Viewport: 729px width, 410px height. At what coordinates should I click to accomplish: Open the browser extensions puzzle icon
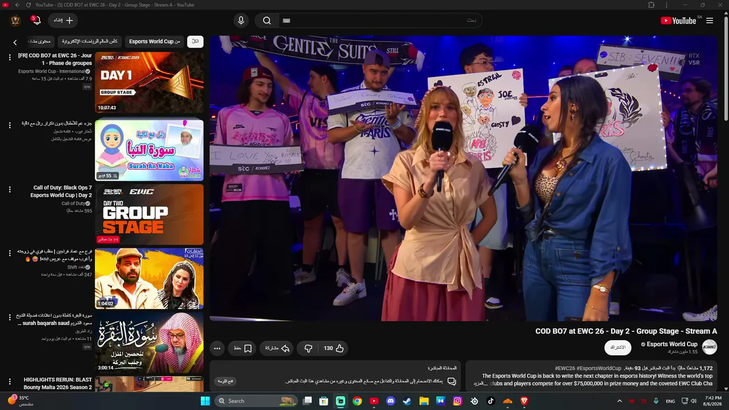(652, 5)
